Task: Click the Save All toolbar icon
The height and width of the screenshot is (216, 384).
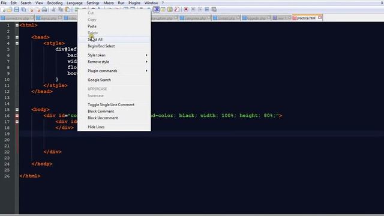Action: [23, 10]
